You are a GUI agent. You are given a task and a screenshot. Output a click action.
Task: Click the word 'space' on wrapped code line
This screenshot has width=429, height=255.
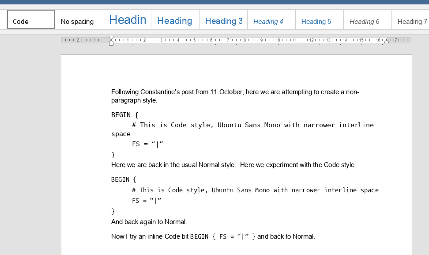(x=121, y=134)
